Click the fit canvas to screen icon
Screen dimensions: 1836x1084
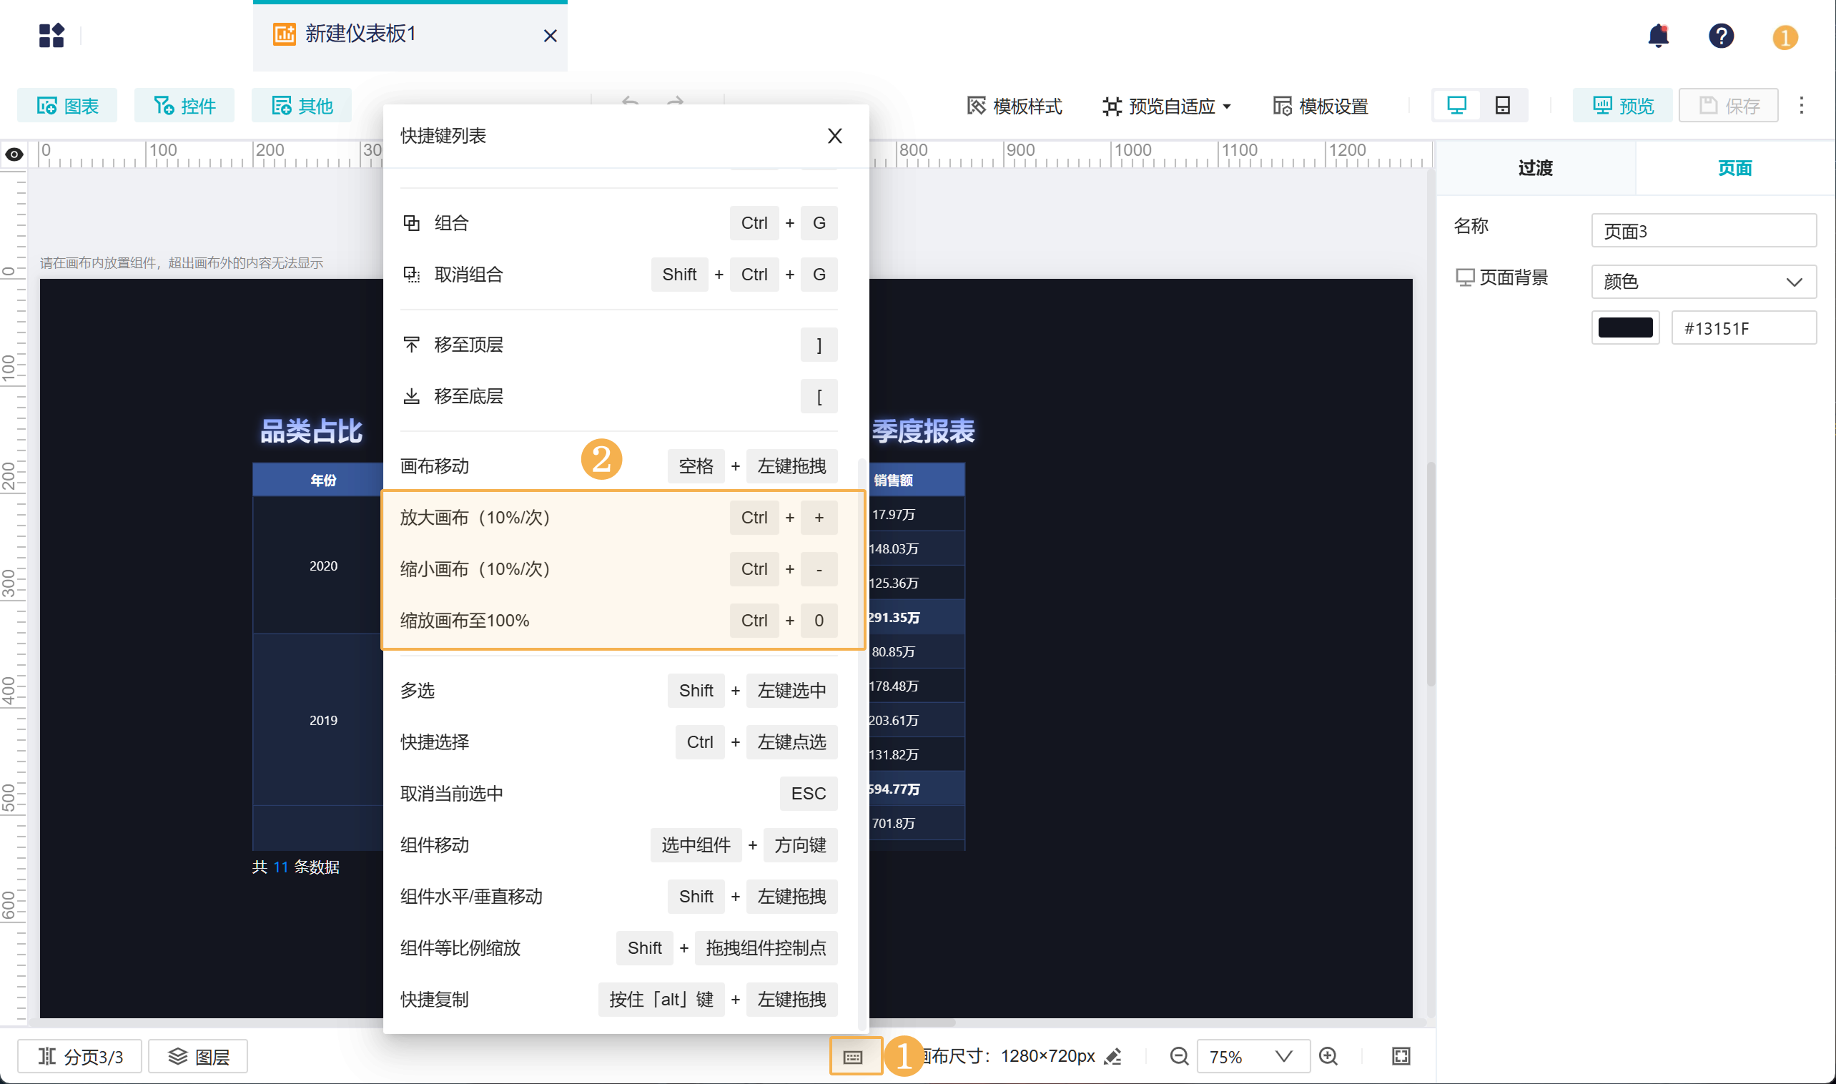(x=1401, y=1056)
